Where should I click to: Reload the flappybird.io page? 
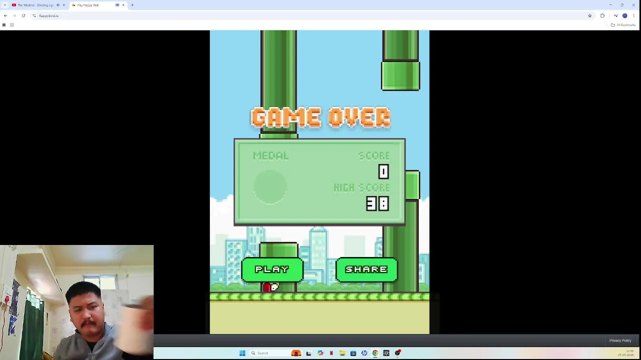tap(23, 15)
